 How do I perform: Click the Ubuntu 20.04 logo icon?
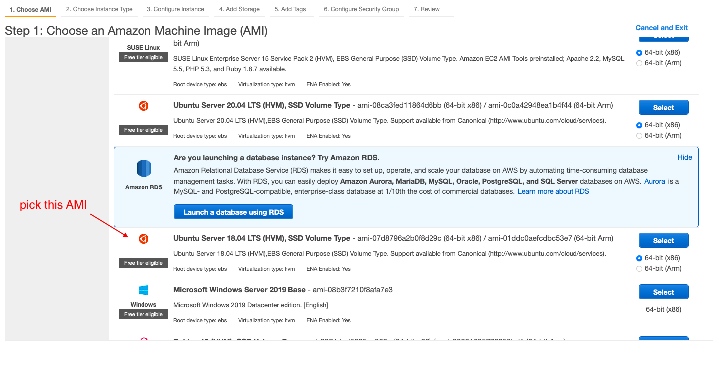[143, 106]
